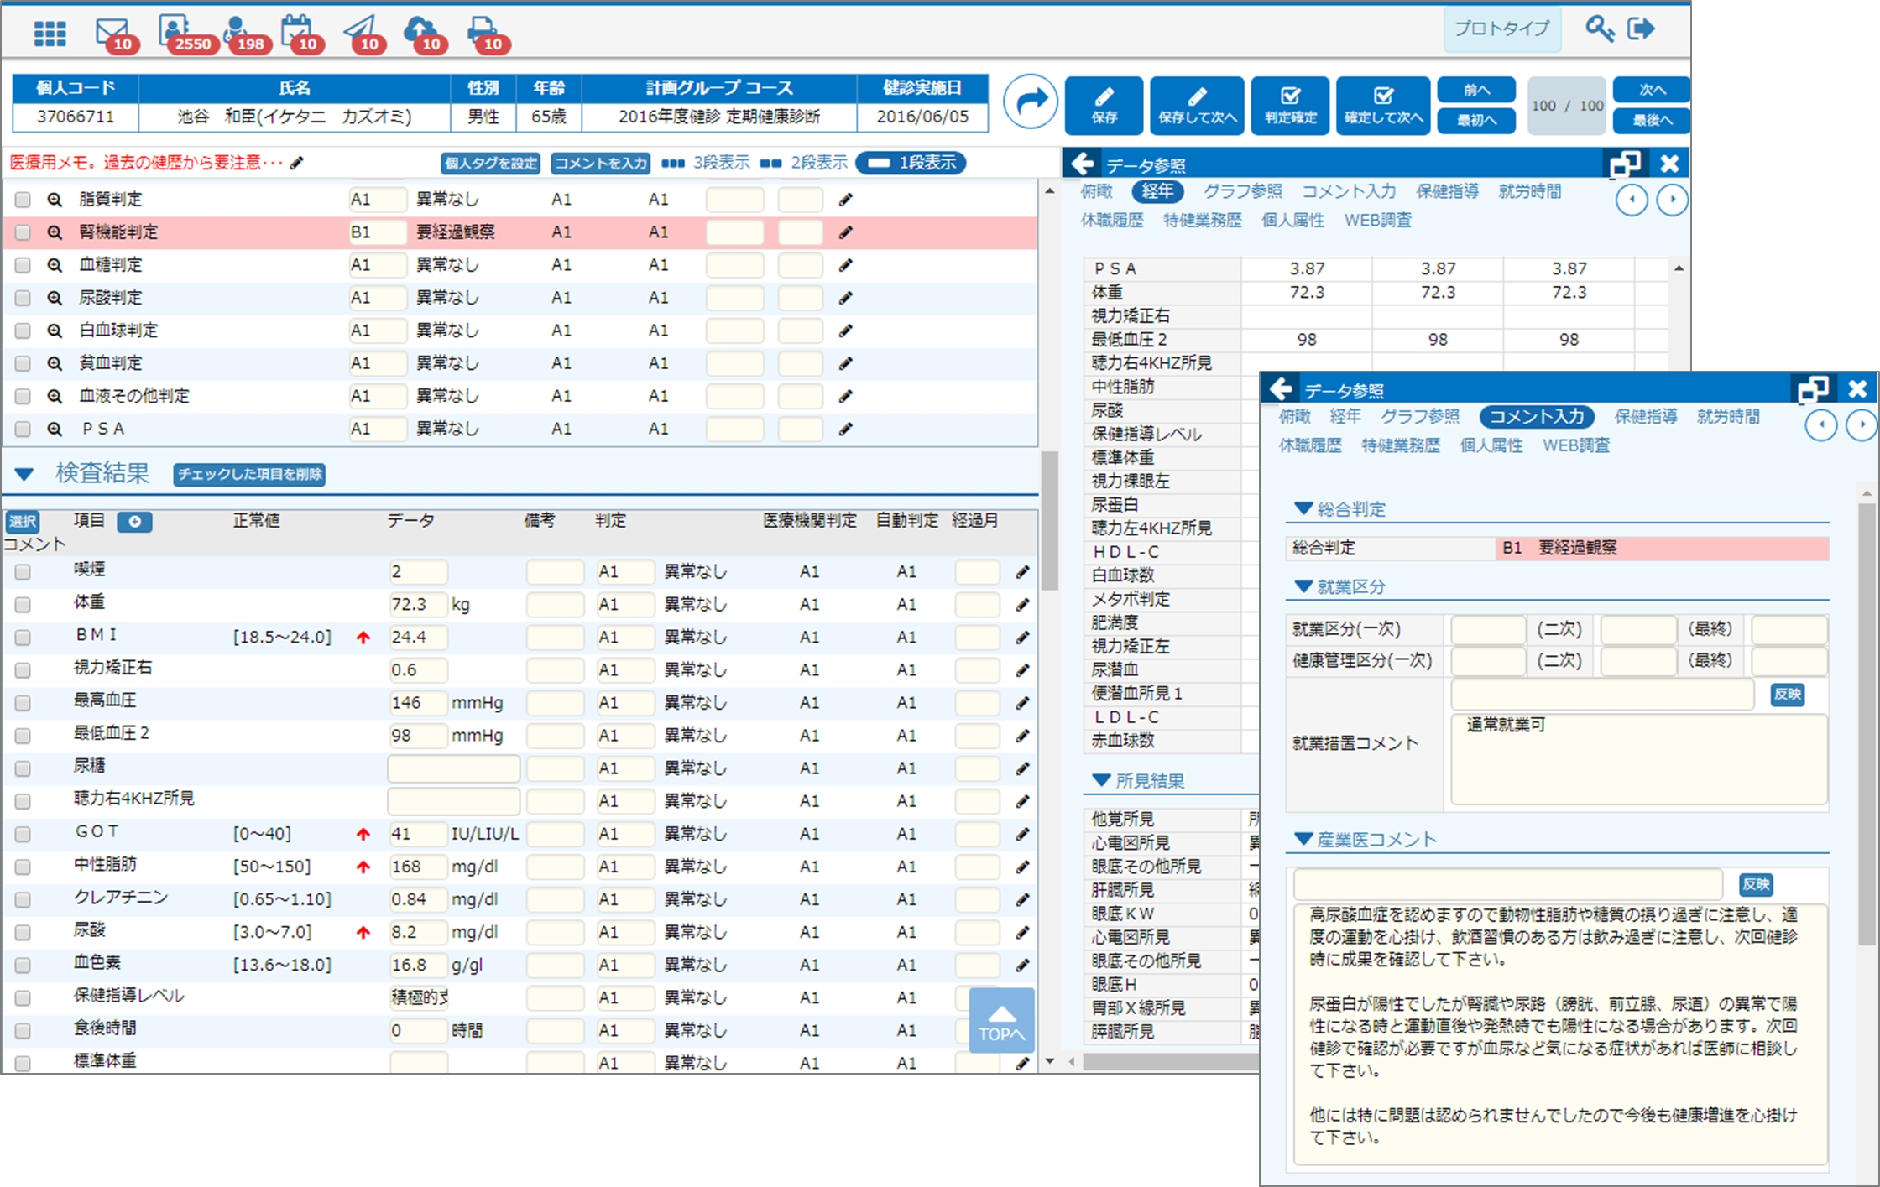Open コメント入力 tab in front データ参照 window
Screen dimensions: 1880x1187
[1537, 416]
